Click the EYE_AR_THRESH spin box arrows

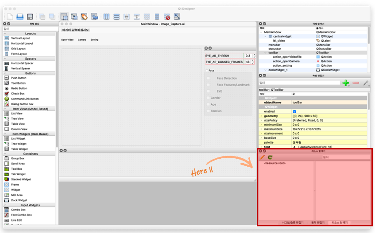(x=255, y=56)
